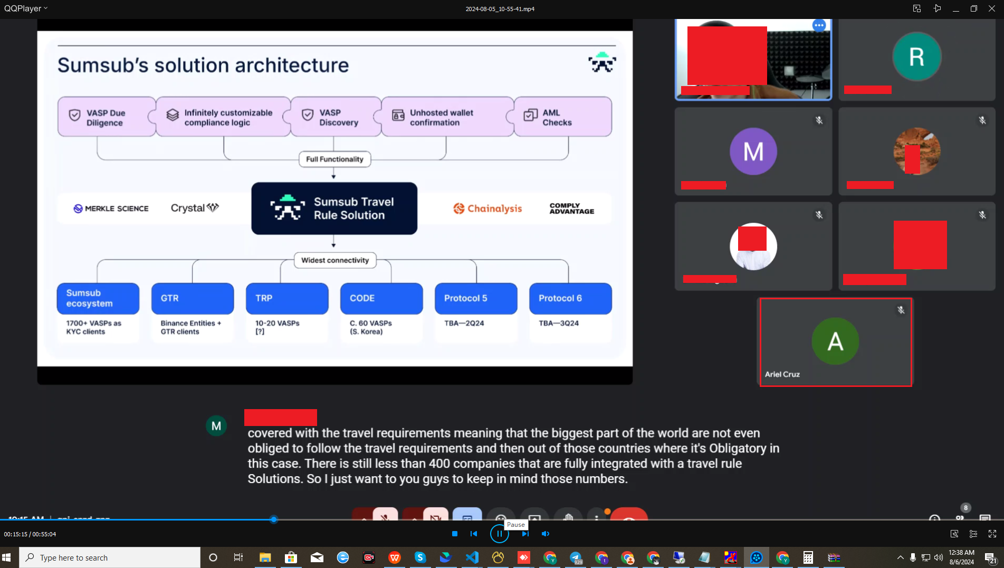Skip to the next video
This screenshot has width=1004, height=568.
tap(525, 534)
